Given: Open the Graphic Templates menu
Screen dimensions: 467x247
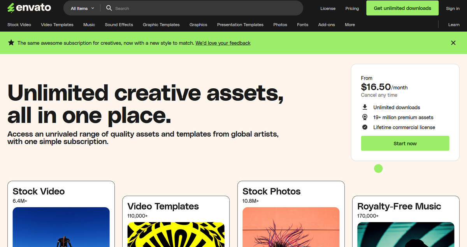Looking at the screenshot, I should [x=161, y=25].
